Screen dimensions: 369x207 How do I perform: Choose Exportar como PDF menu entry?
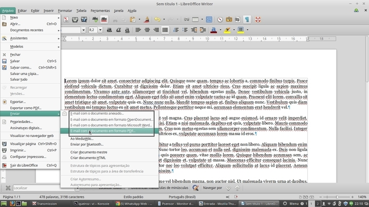point(25,108)
